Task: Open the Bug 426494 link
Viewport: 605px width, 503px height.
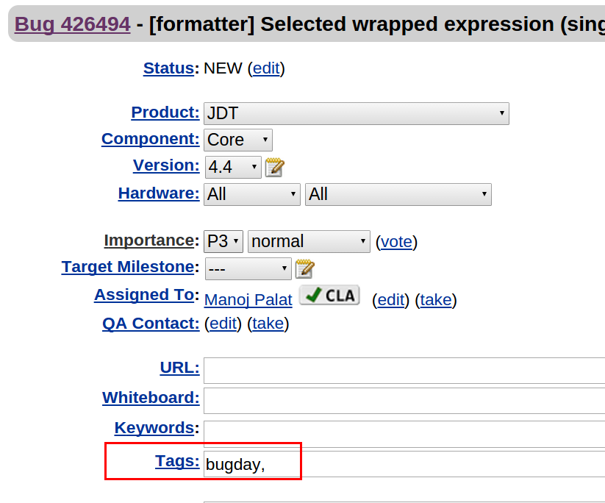Action: [73, 24]
